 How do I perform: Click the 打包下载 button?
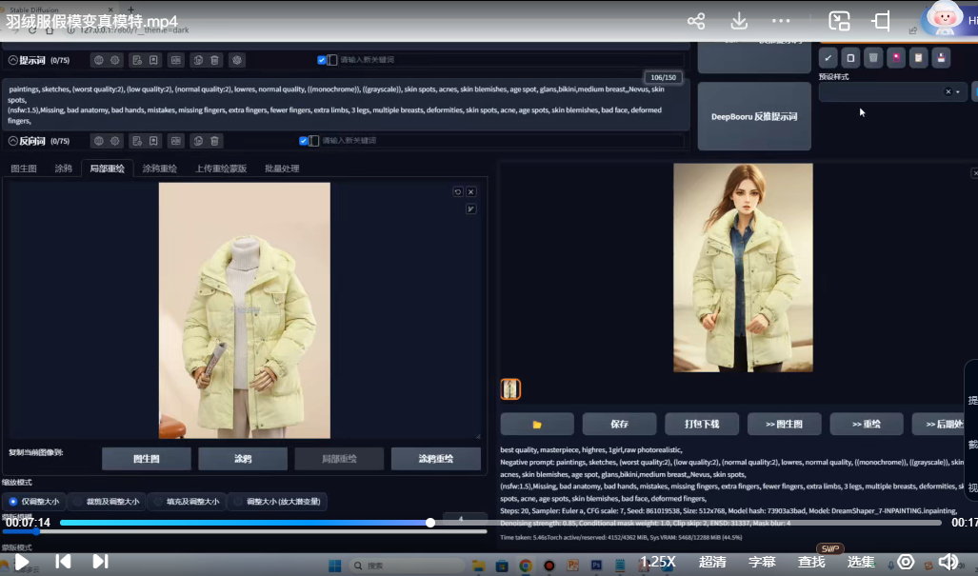coord(702,424)
